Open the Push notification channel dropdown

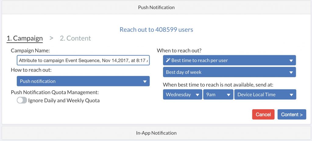coord(83,81)
